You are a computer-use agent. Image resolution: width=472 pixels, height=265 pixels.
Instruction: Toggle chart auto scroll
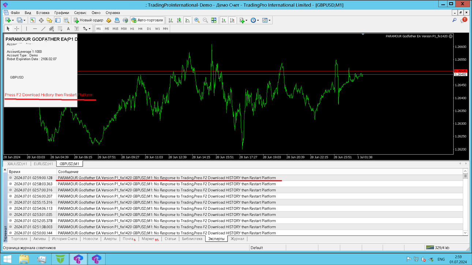click(224, 20)
